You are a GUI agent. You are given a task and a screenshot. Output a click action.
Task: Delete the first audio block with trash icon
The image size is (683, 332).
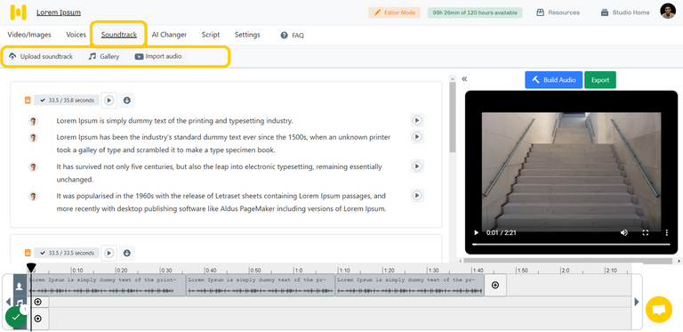pos(28,101)
